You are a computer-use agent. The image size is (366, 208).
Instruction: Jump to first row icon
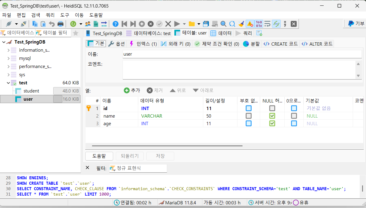click(x=124, y=24)
